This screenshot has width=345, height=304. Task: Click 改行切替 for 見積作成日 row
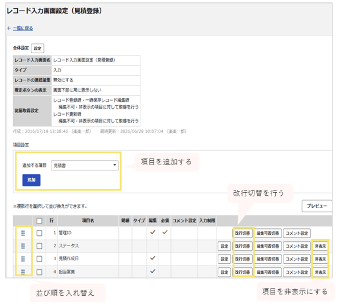click(x=242, y=259)
